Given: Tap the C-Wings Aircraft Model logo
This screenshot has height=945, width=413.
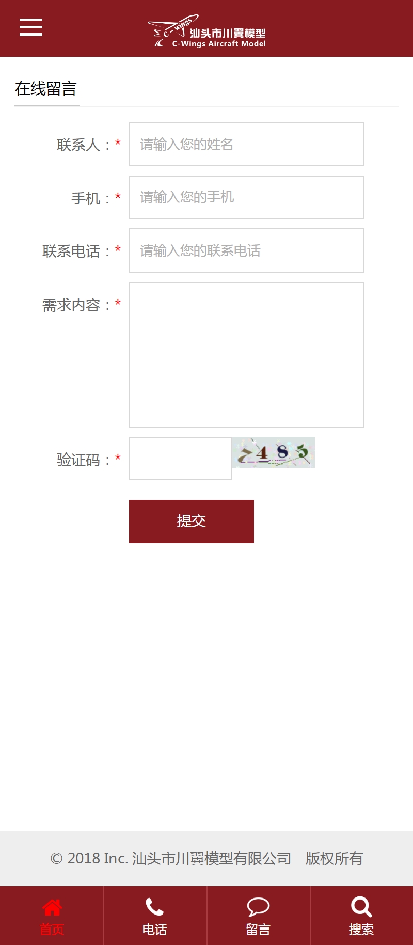Looking at the screenshot, I should (x=207, y=31).
